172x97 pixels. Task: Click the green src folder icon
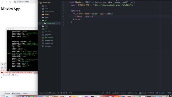[x=43, y=20]
